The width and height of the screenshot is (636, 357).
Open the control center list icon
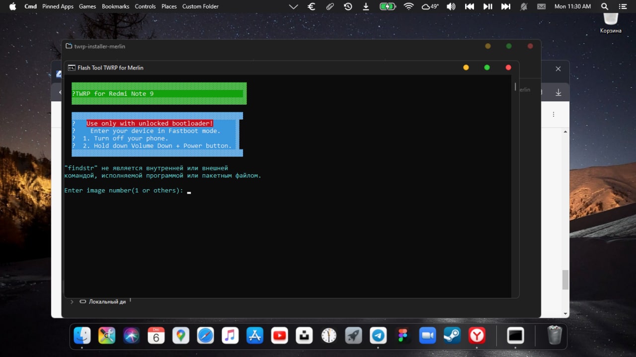[623, 6]
